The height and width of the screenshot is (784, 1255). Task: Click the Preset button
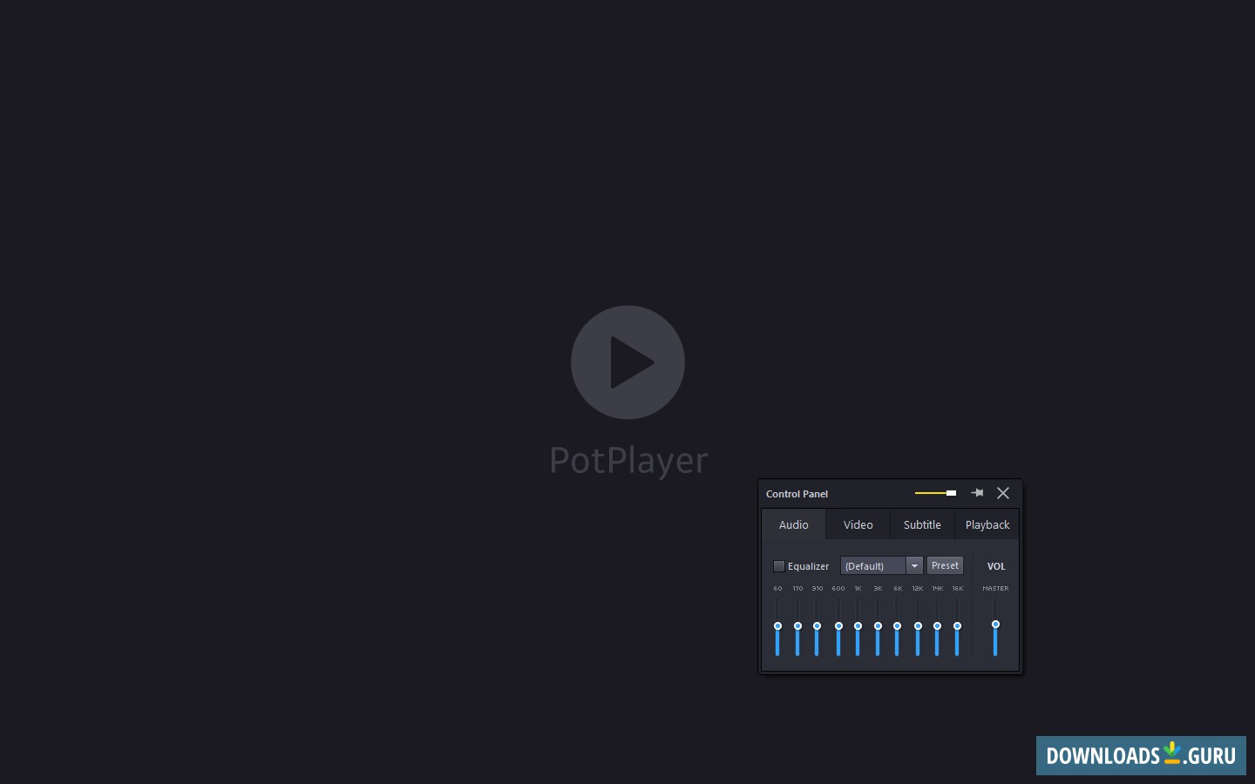tap(945, 565)
